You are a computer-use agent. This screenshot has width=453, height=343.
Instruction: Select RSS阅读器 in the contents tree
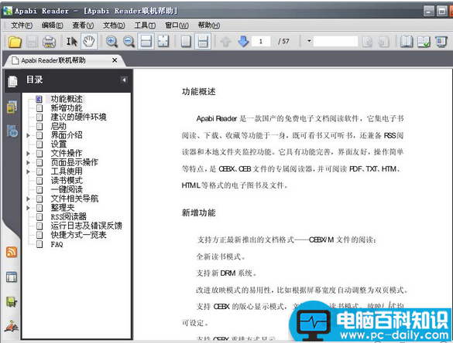click(68, 217)
